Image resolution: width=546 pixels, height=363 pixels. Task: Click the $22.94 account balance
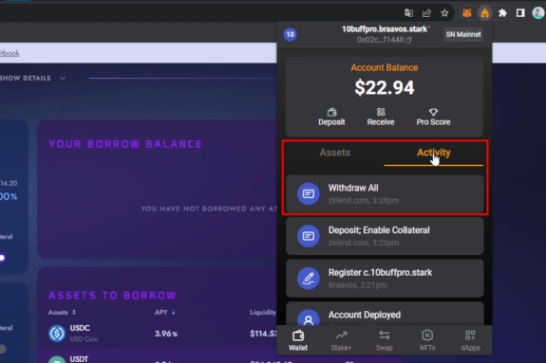tap(385, 87)
